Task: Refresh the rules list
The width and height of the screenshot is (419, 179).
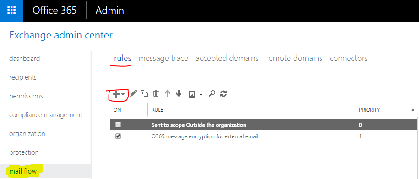Action: click(x=223, y=93)
